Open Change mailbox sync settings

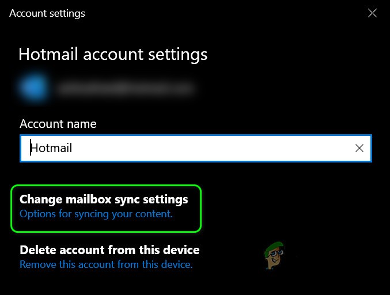[104, 199]
